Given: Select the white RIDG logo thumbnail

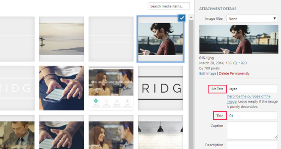Looking at the screenshot, I should click(17, 88).
